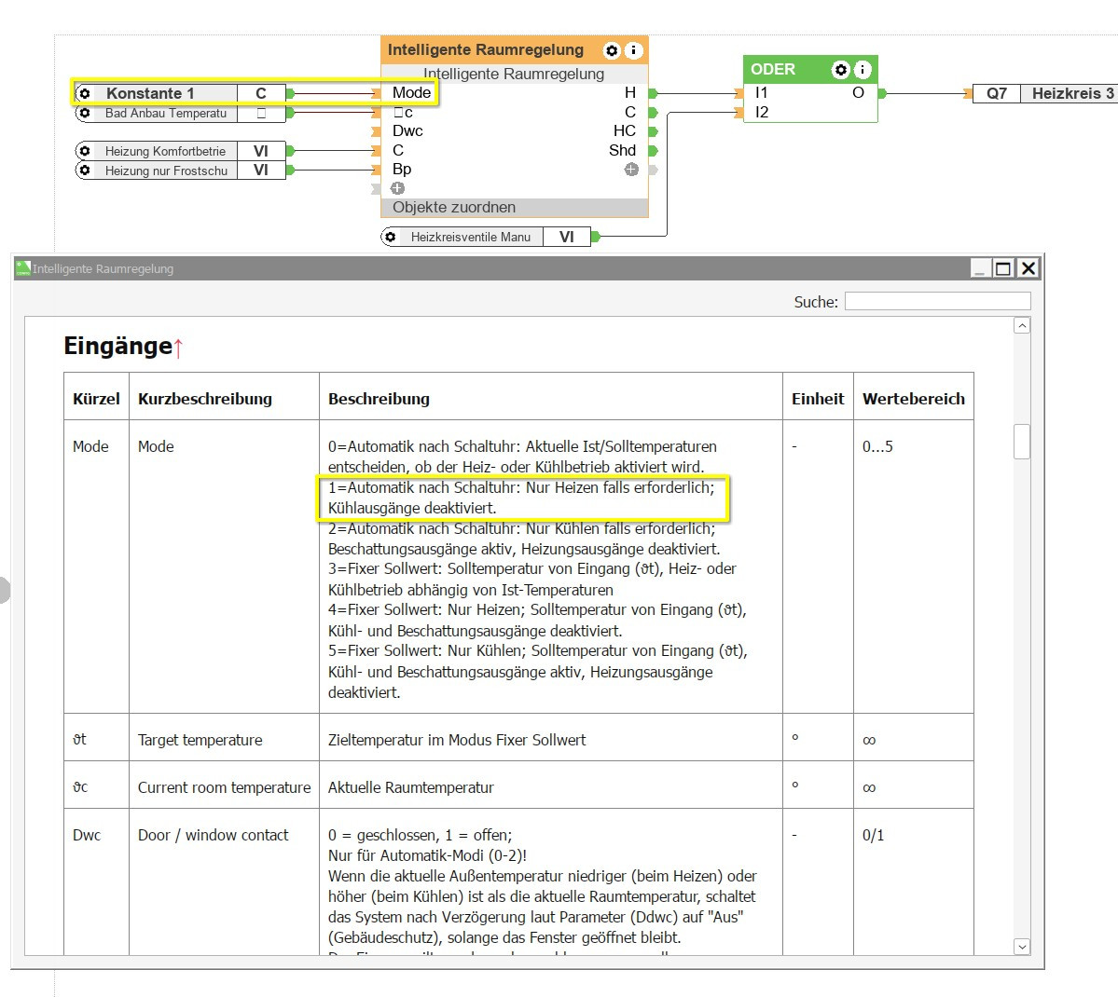Click gear icon of Konstante 1
Image resolution: width=1118 pixels, height=997 pixels.
85,93
